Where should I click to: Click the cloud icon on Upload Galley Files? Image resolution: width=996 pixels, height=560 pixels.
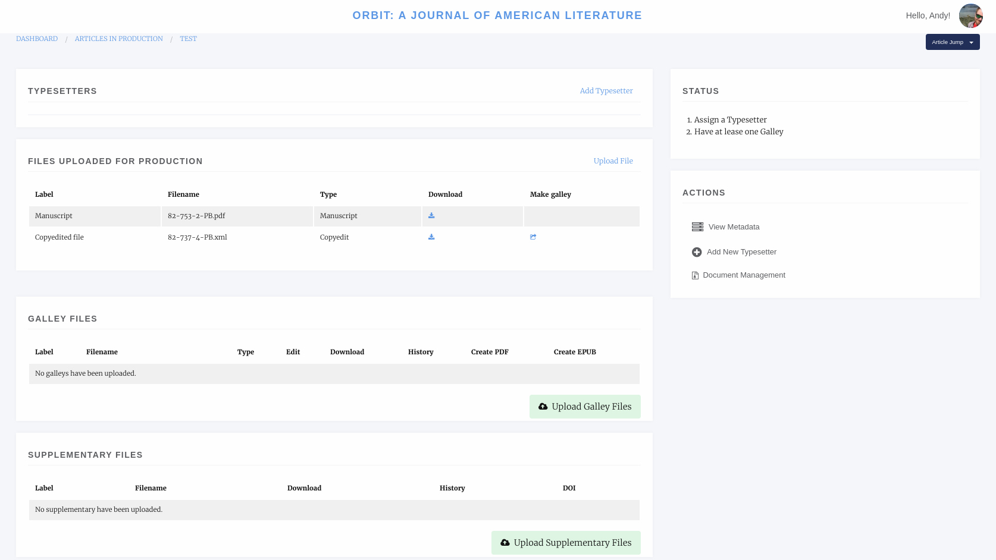tap(543, 407)
